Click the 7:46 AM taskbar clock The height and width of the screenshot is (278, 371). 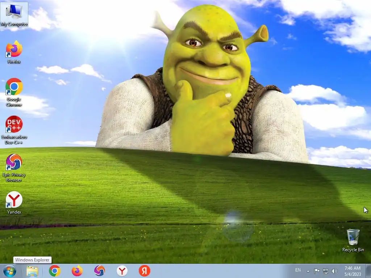pyautogui.click(x=353, y=268)
